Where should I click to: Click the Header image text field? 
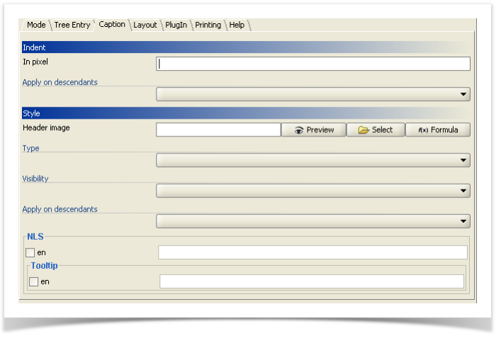point(218,130)
